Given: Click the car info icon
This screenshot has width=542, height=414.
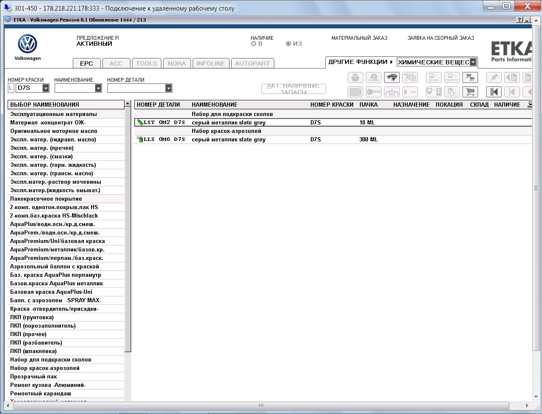Looking at the screenshot, I should 392,92.
